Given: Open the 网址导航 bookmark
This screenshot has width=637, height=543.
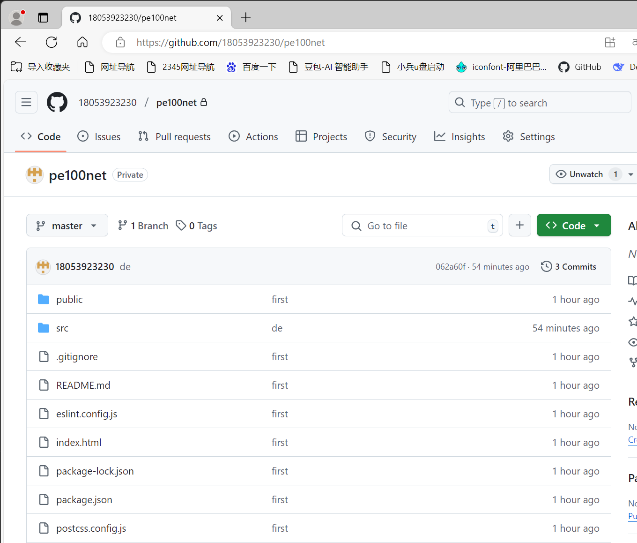Looking at the screenshot, I should (x=110, y=67).
